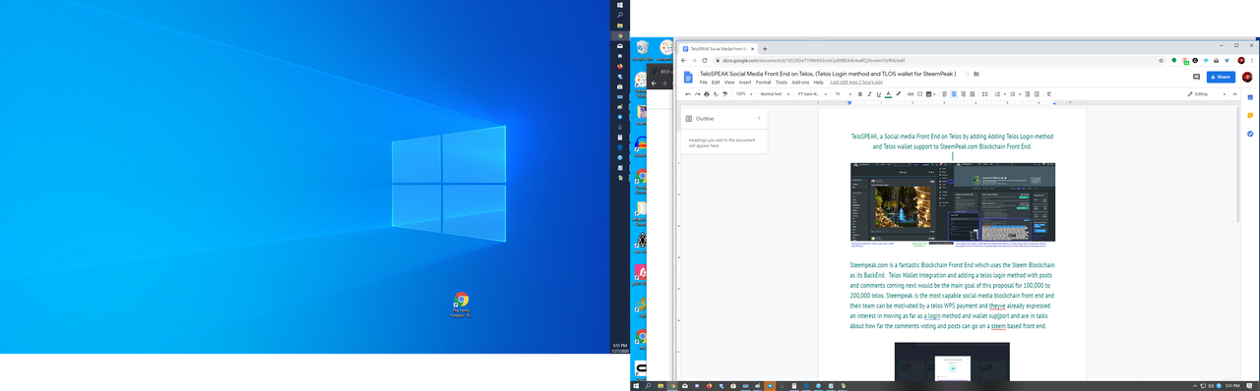
Task: Open the Help menu
Action: coord(819,83)
